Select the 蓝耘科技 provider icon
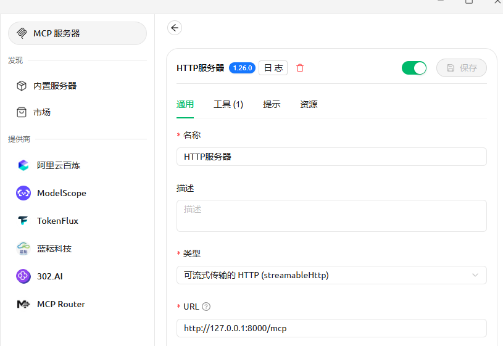 pos(23,249)
